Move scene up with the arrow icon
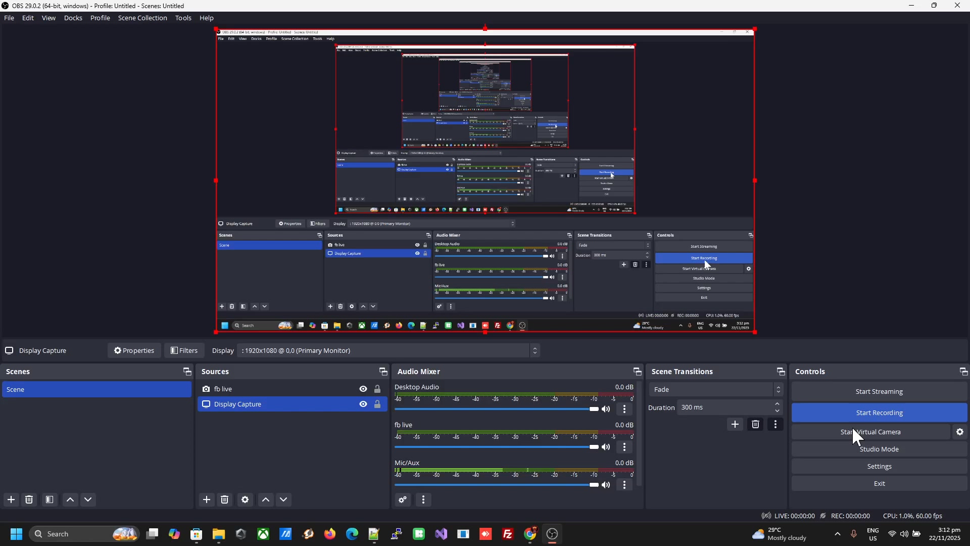Screen dimensions: 970x546 70,499
